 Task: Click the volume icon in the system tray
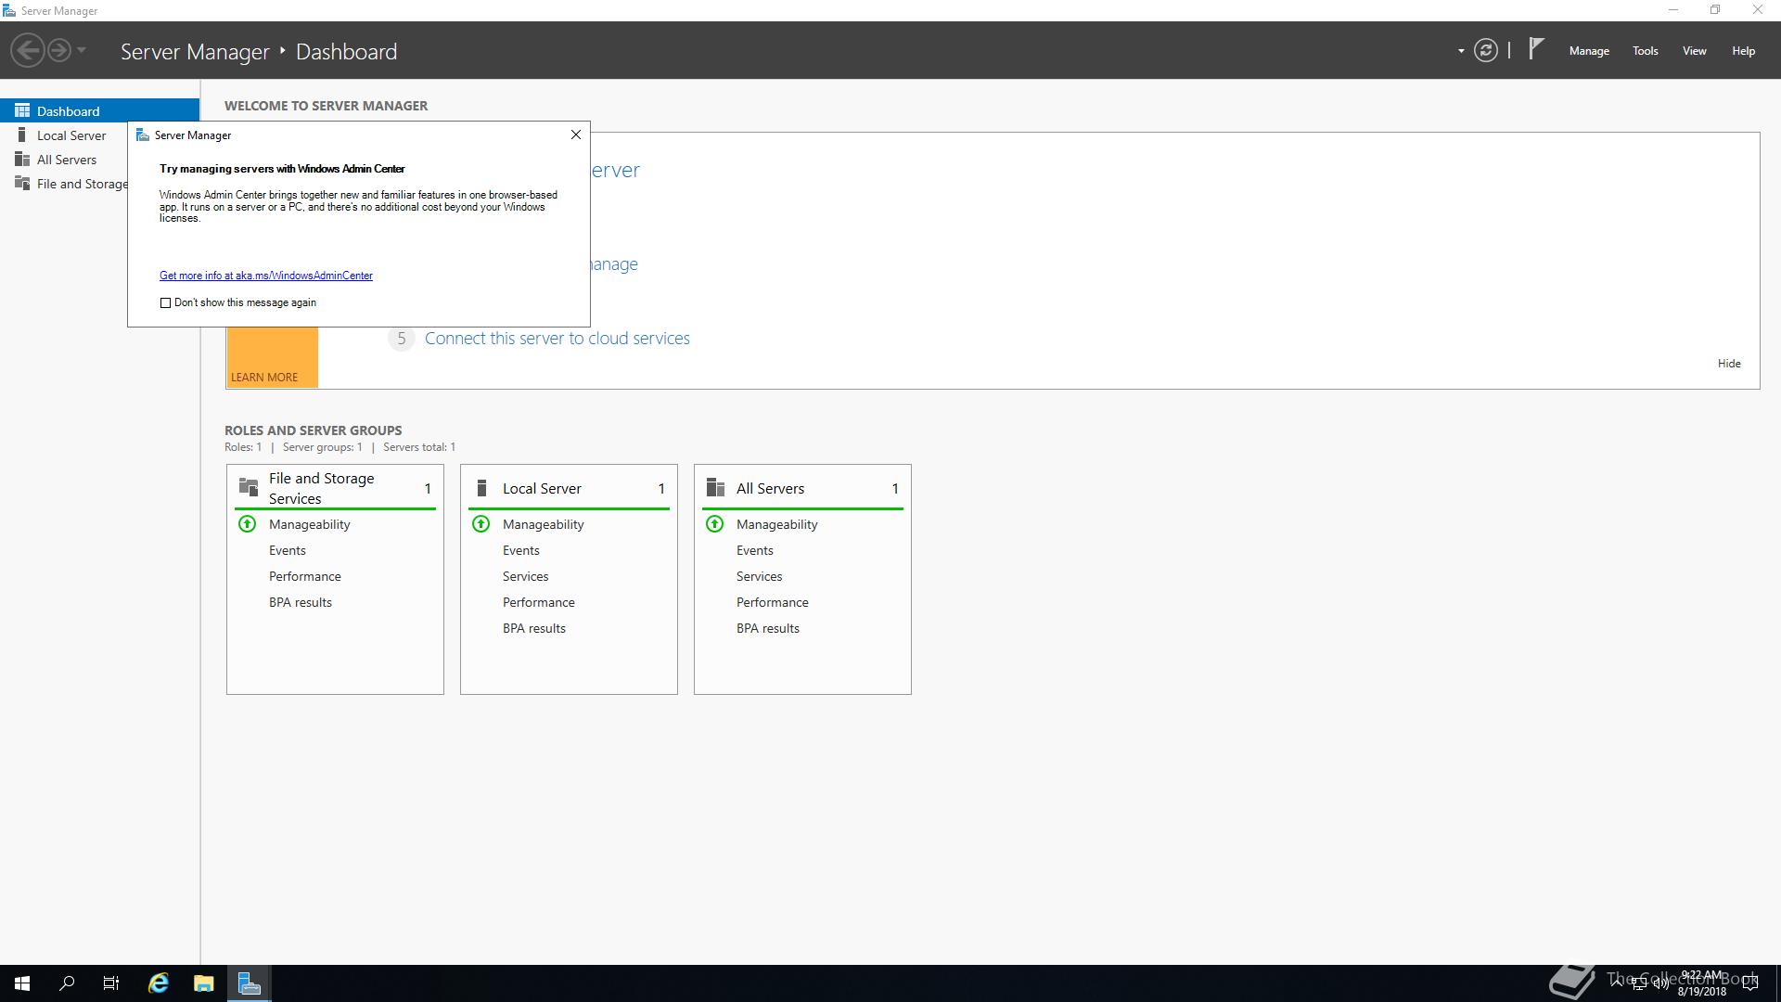(1660, 983)
